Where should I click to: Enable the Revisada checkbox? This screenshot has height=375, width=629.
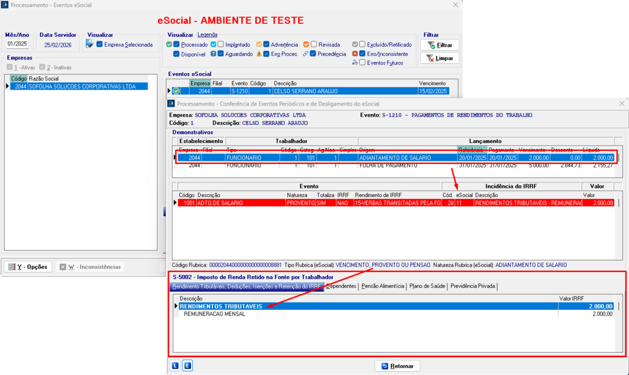[x=314, y=45]
